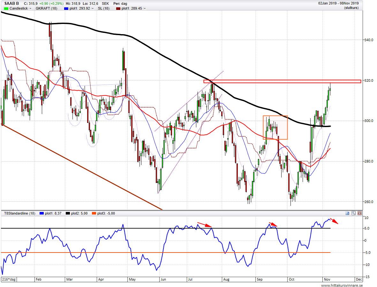Click the Hi: 318,9 value

pos(73,4)
